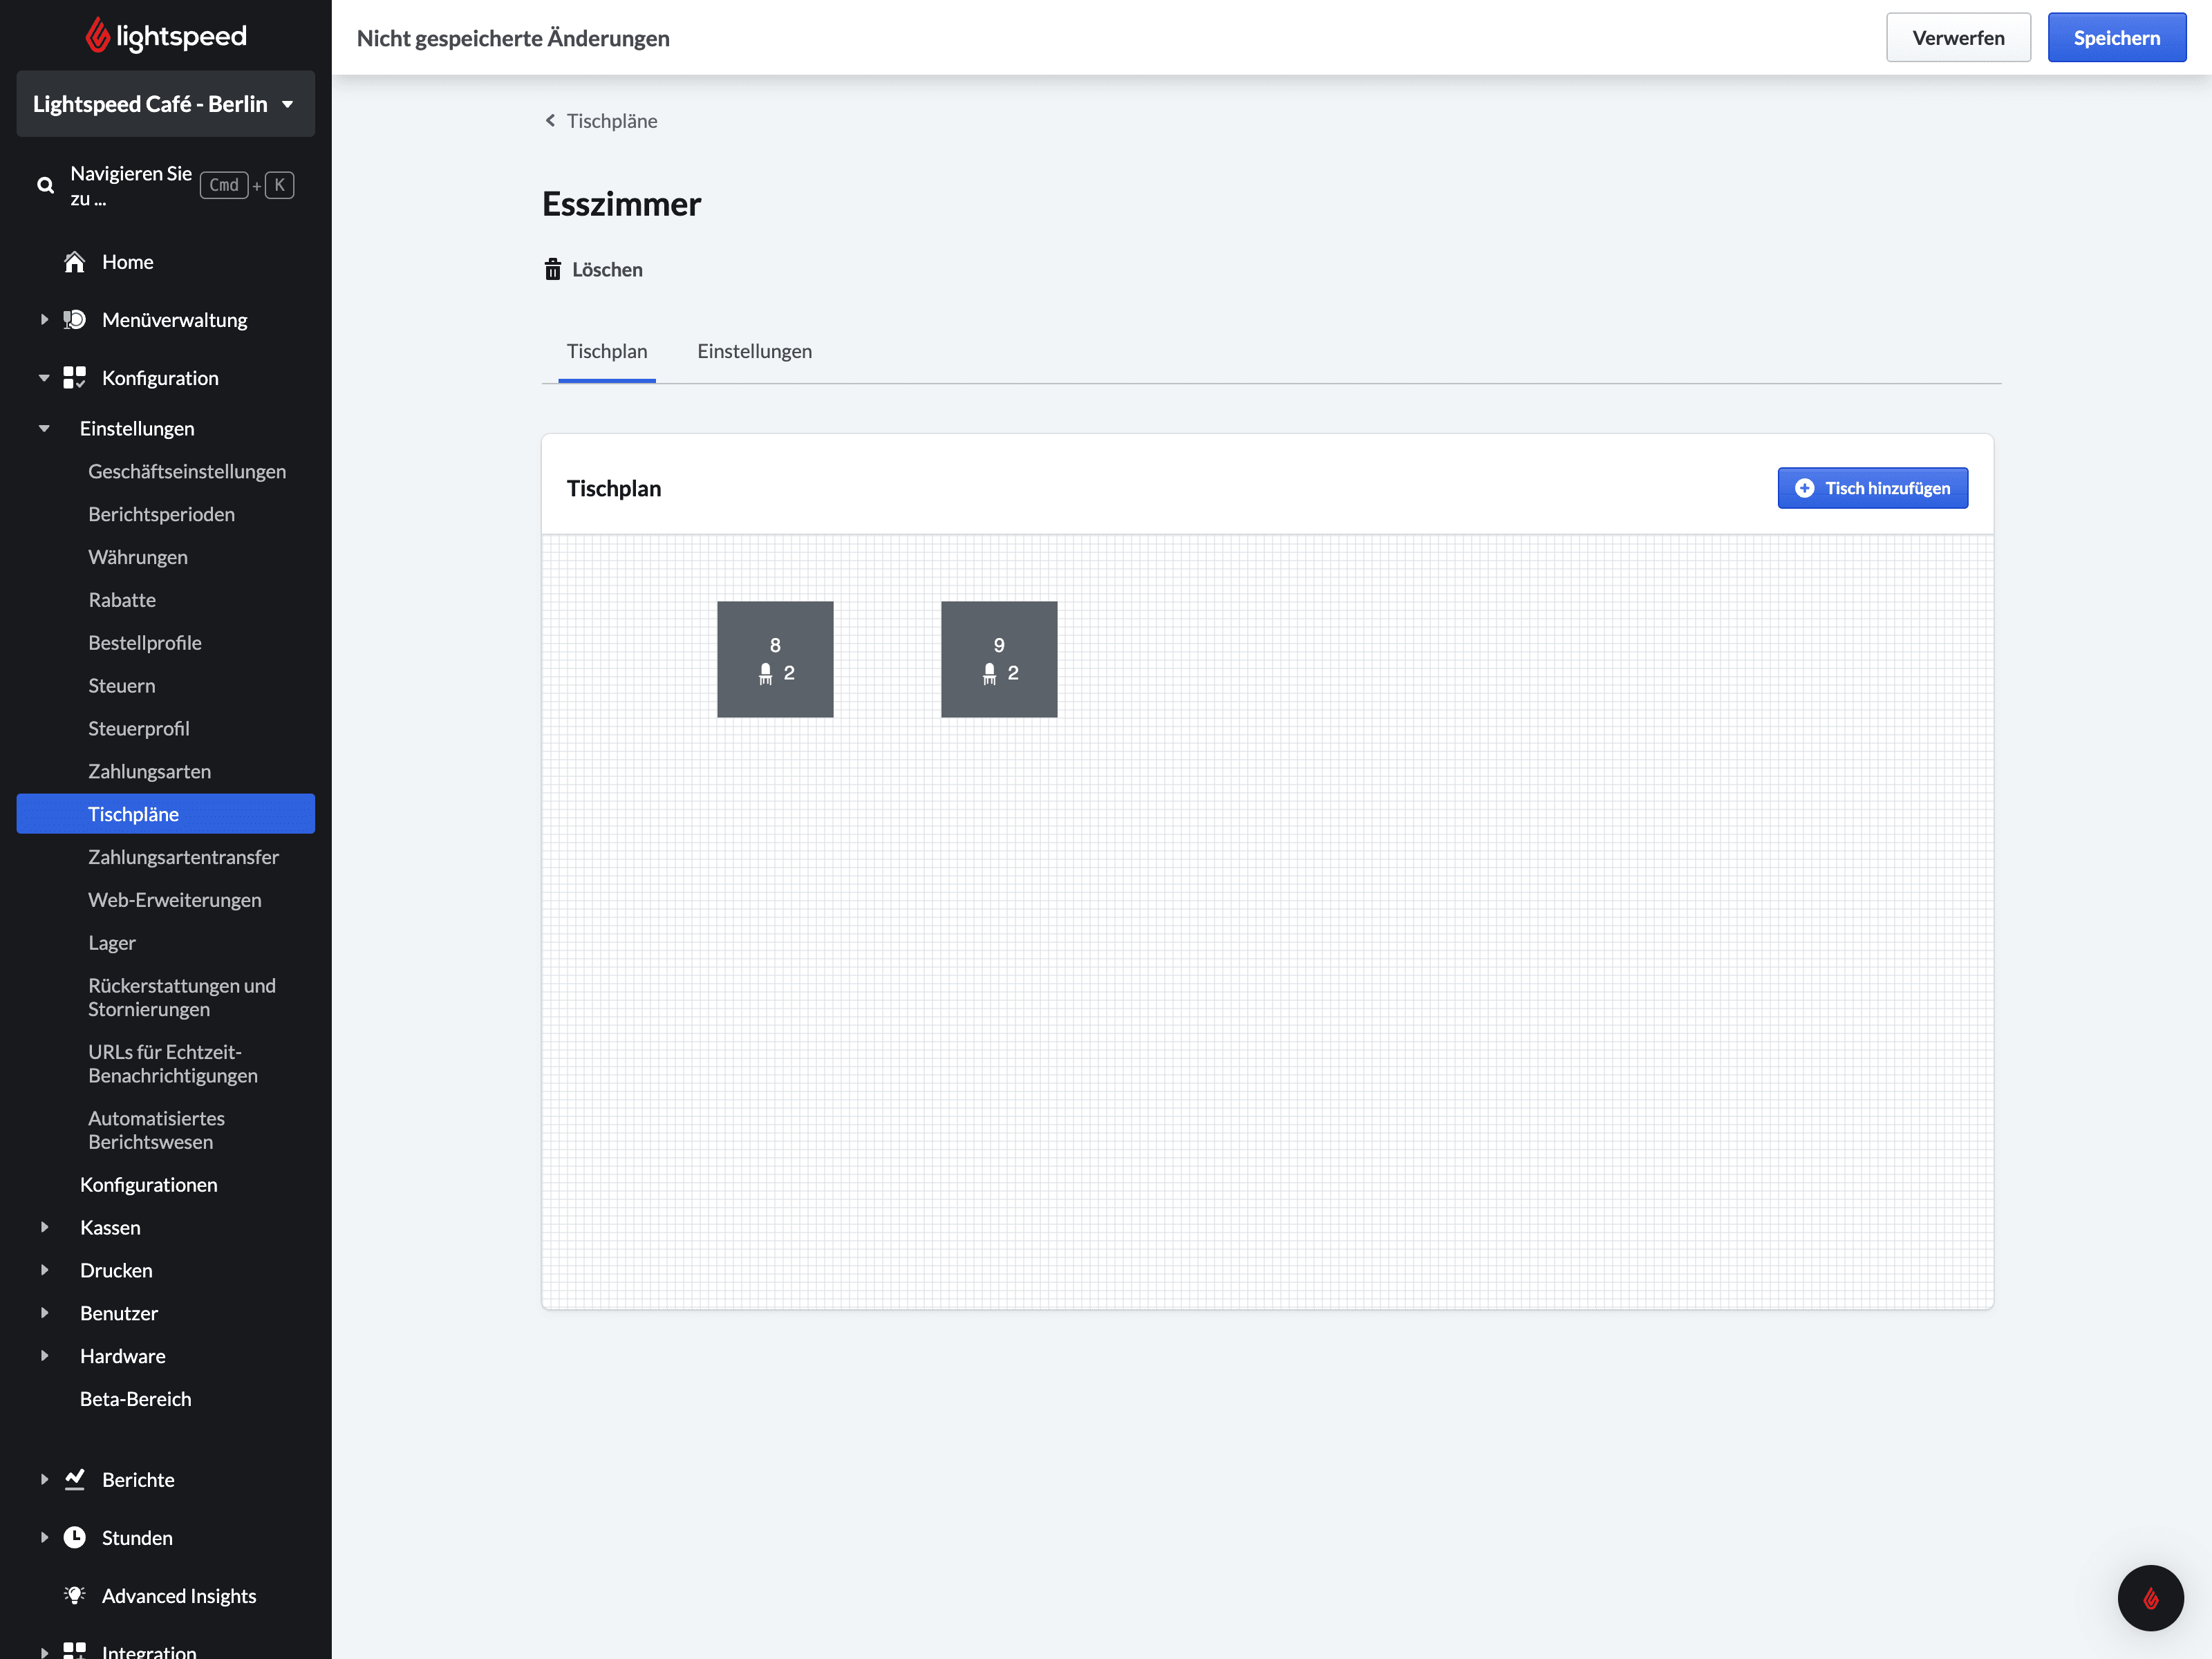Open Beta-Bereich in the sidebar
This screenshot has height=1659, width=2212.
[x=136, y=1399]
